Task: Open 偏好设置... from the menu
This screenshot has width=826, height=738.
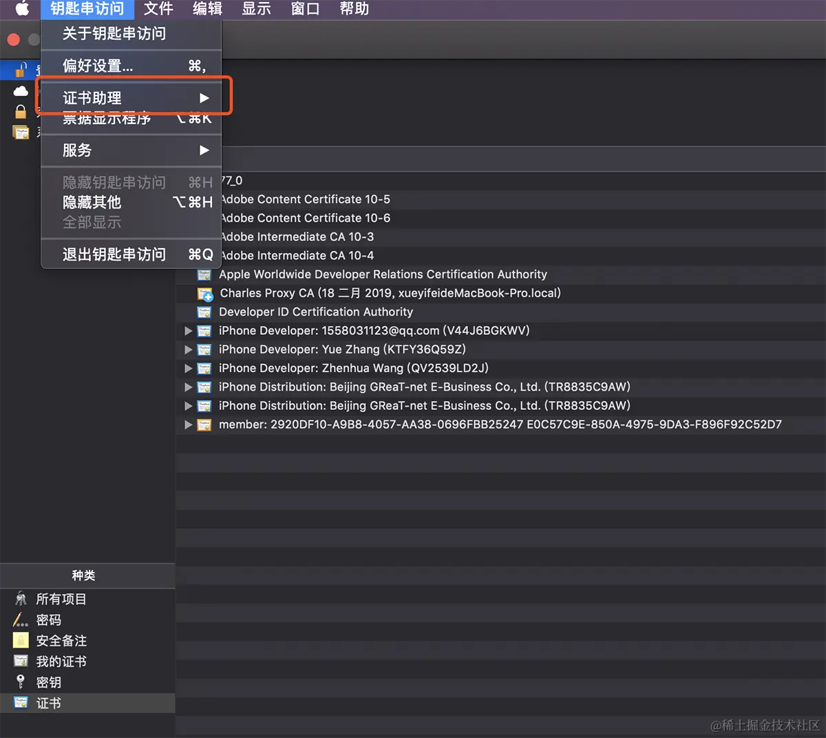Action: point(131,65)
